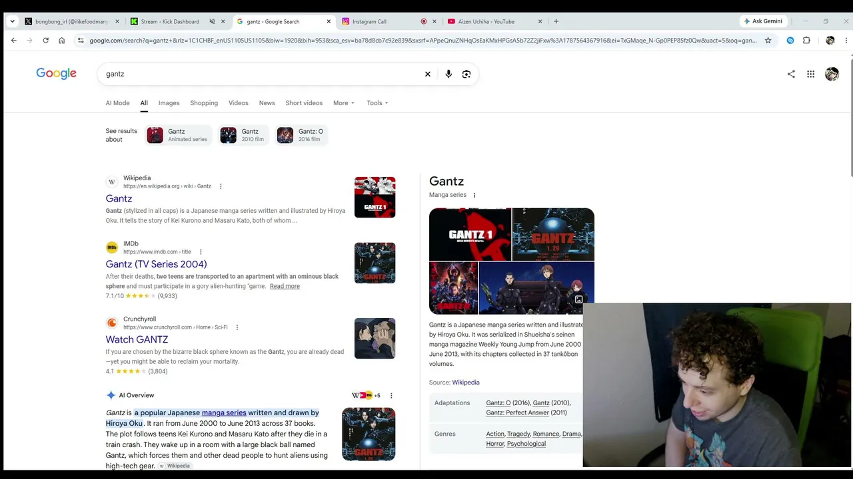Open options for the Wikipedia result
The width and height of the screenshot is (853, 479).
click(221, 186)
